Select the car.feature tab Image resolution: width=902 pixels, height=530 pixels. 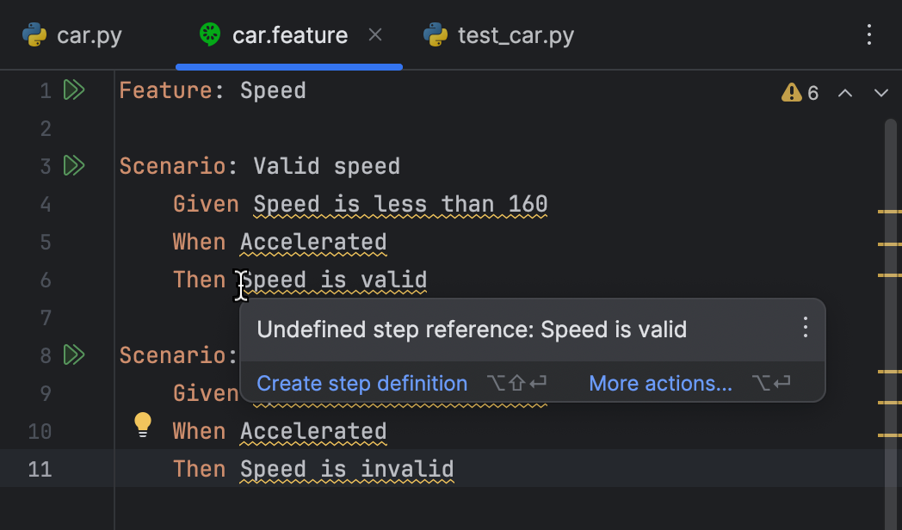point(289,35)
